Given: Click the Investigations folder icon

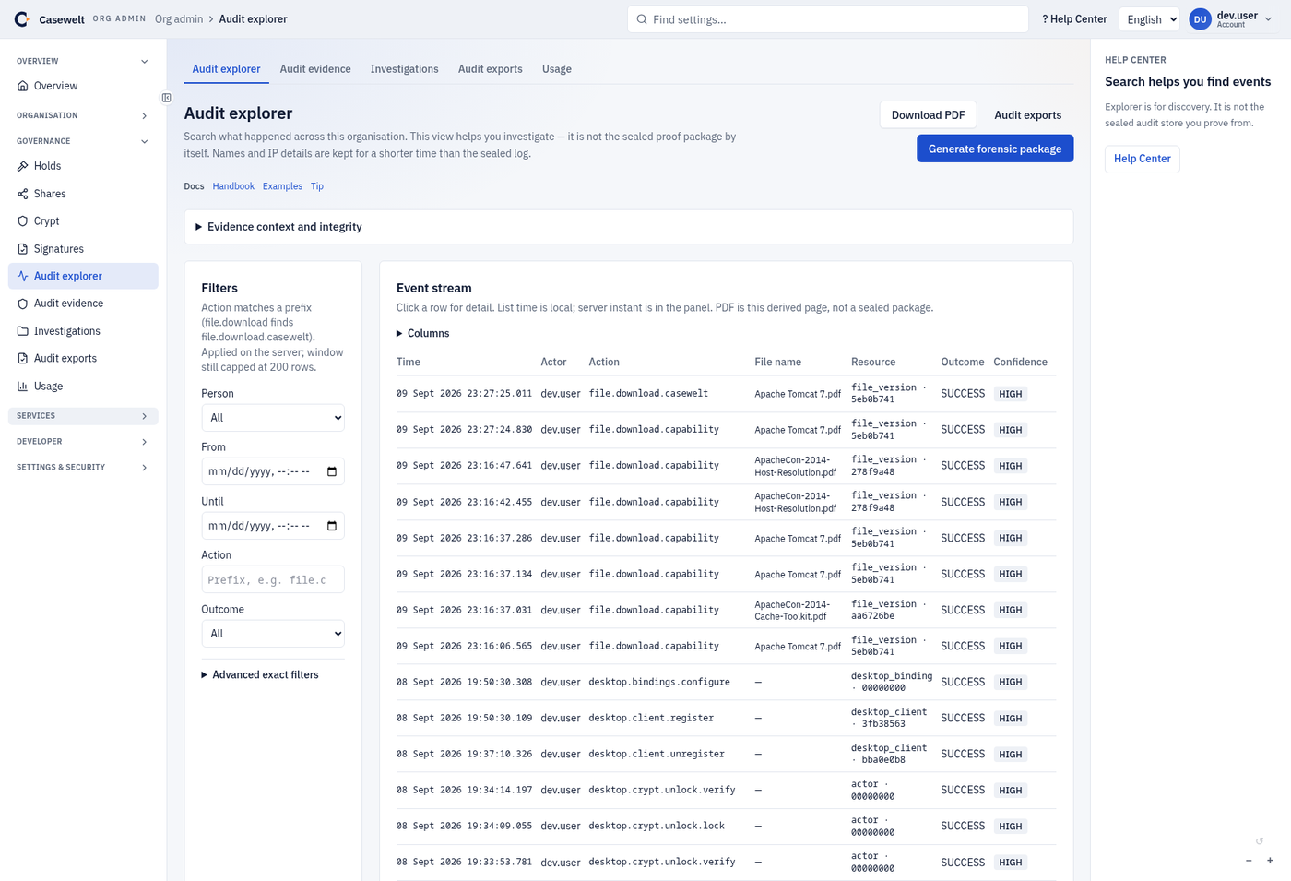Looking at the screenshot, I should tap(23, 331).
